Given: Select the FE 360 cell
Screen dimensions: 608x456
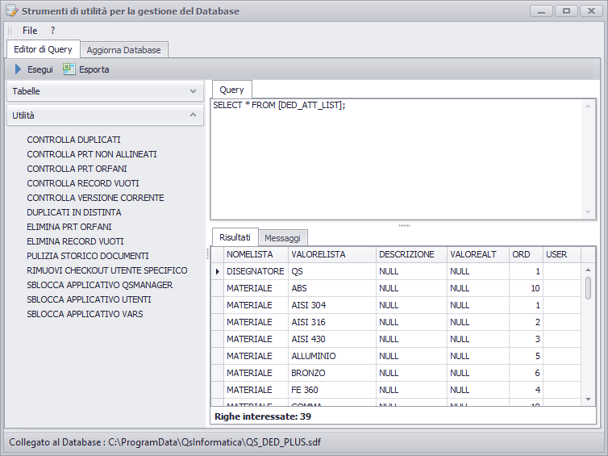Looking at the screenshot, I should [332, 390].
